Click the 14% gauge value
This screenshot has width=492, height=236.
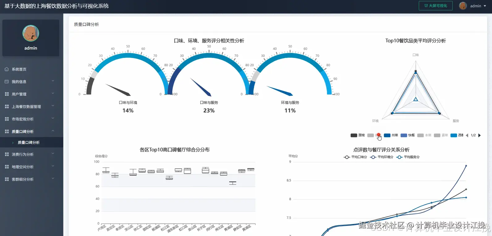pyautogui.click(x=128, y=110)
